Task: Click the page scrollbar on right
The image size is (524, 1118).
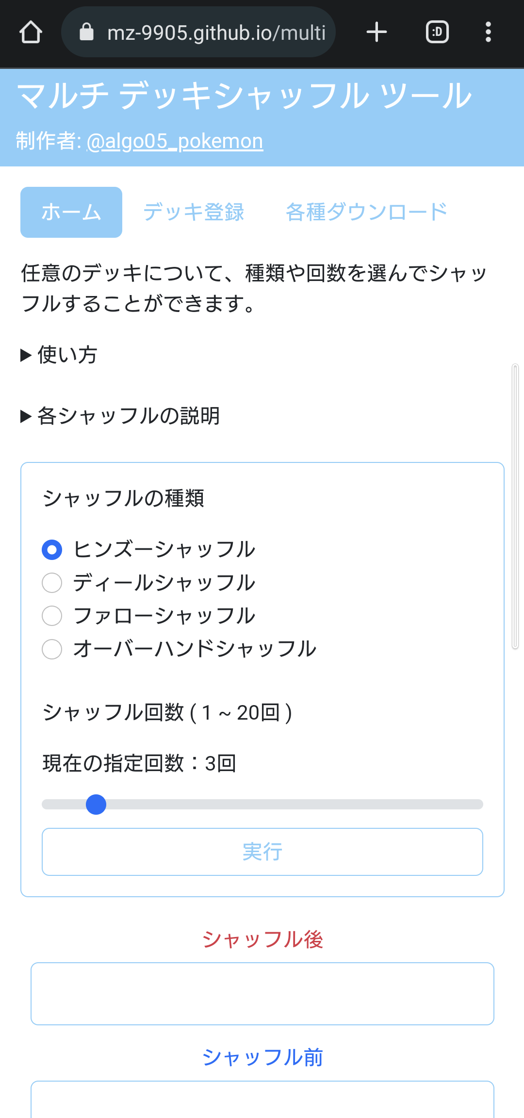Action: point(515,505)
